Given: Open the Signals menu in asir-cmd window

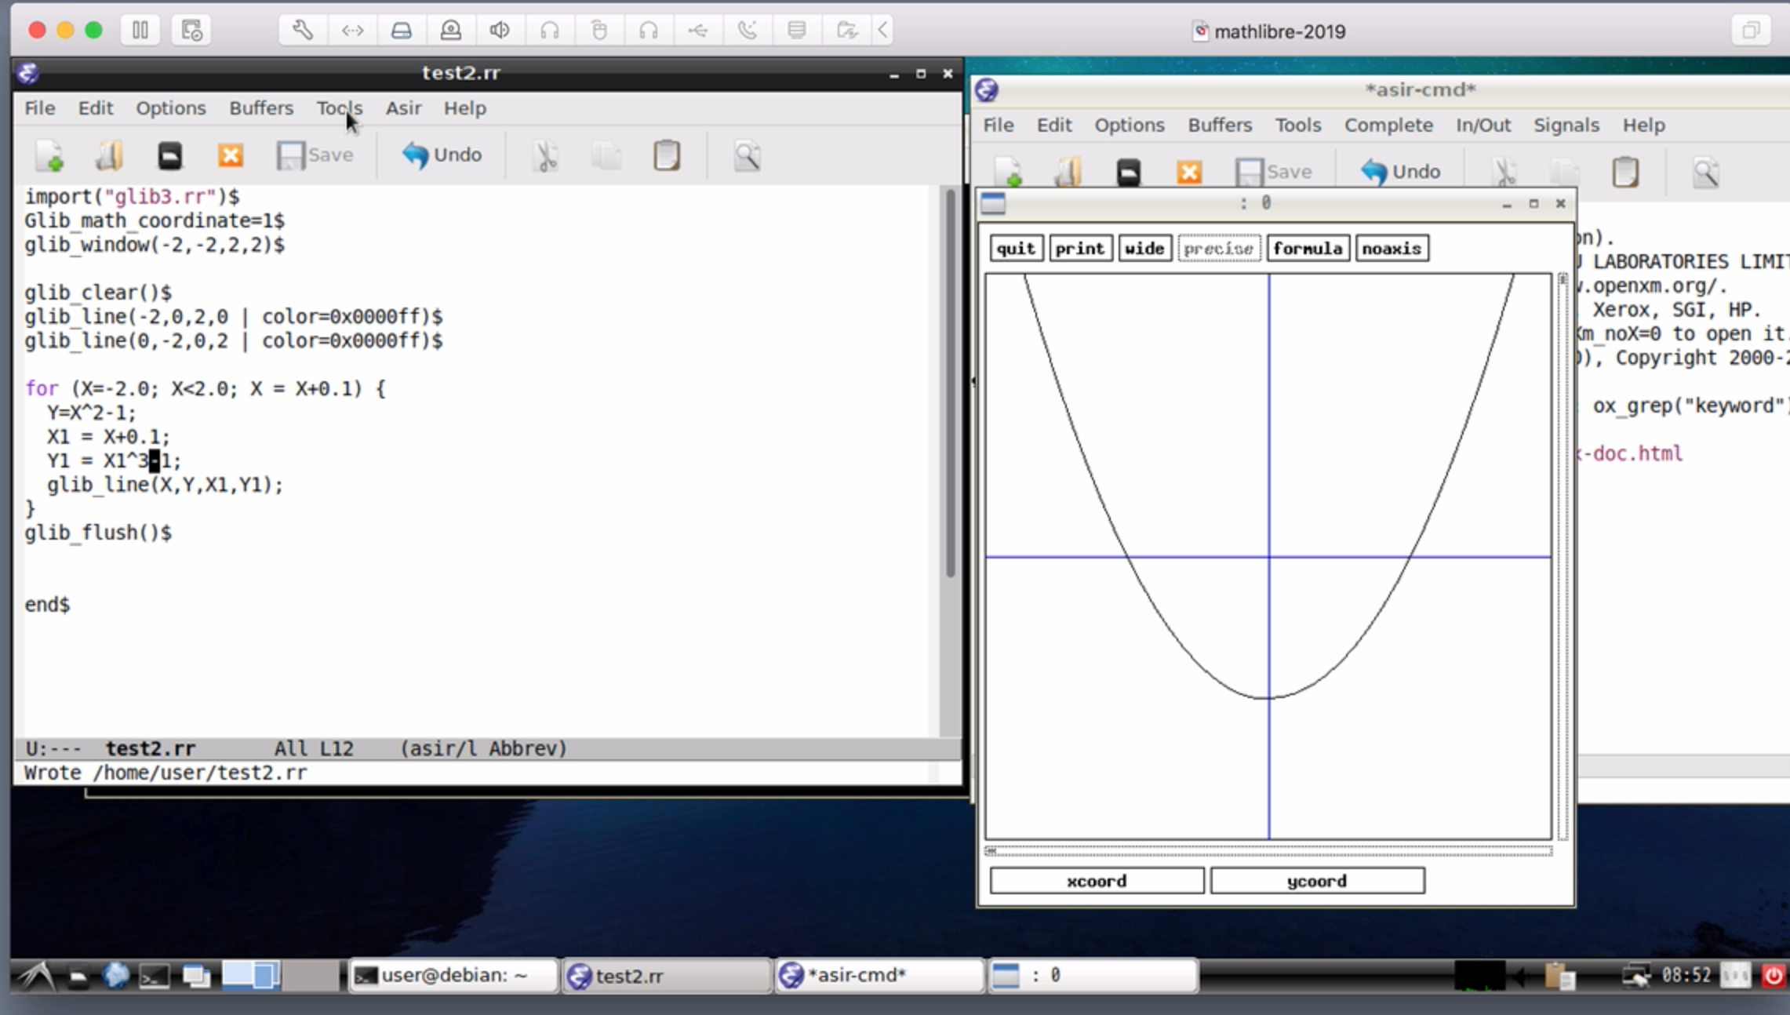Looking at the screenshot, I should click(1566, 126).
